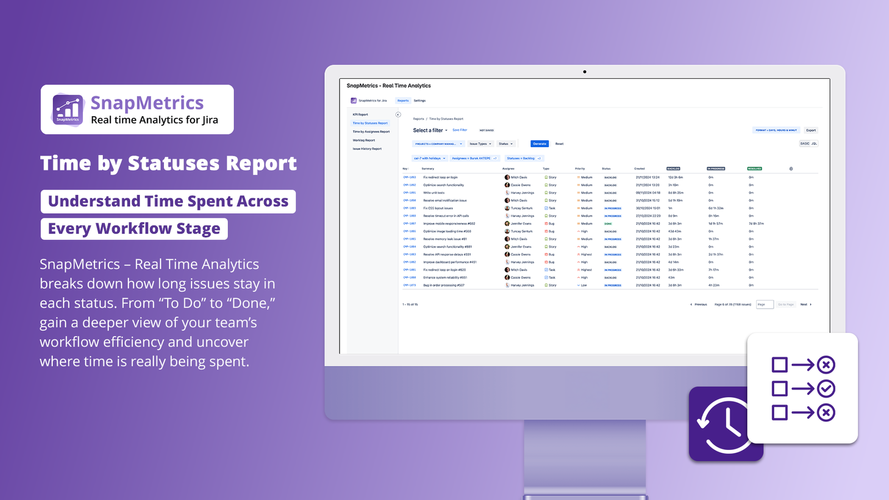Click summary "Resolve timeout error in API calls"
This screenshot has height=500, width=889.
(x=446, y=216)
